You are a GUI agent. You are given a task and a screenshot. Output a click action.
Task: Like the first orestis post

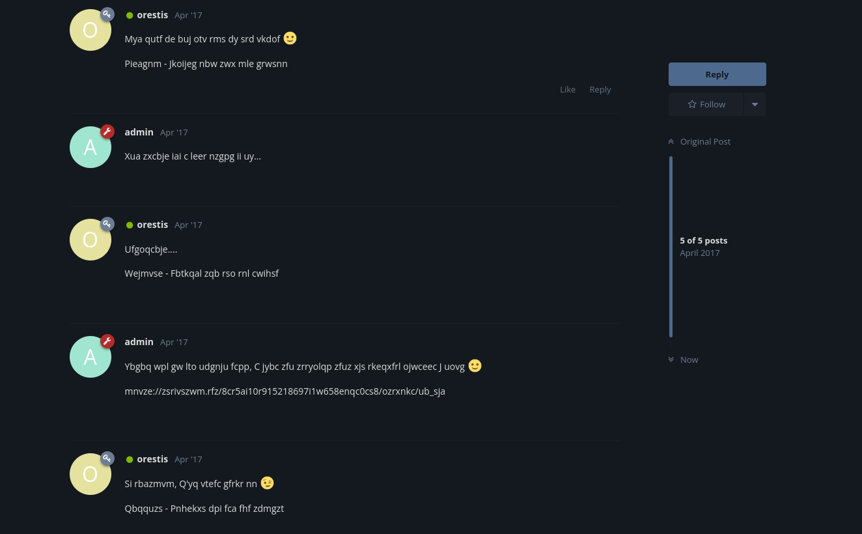(x=568, y=89)
